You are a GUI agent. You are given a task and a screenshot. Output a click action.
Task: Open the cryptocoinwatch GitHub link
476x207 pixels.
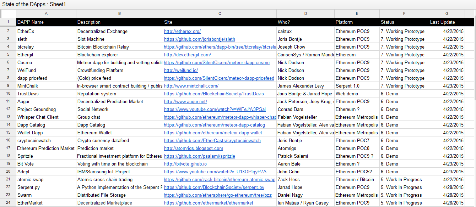click(x=212, y=140)
